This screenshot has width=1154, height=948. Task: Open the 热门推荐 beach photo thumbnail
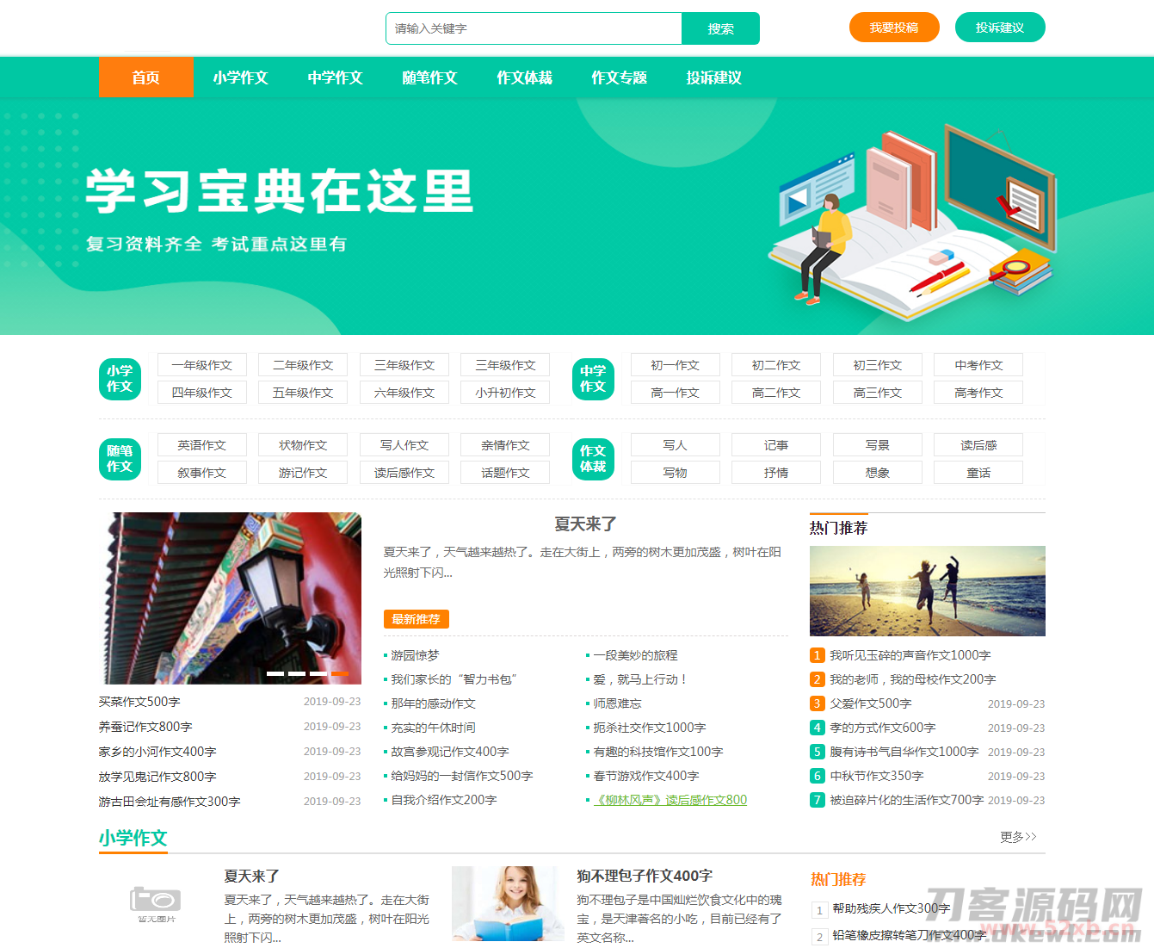point(927,590)
